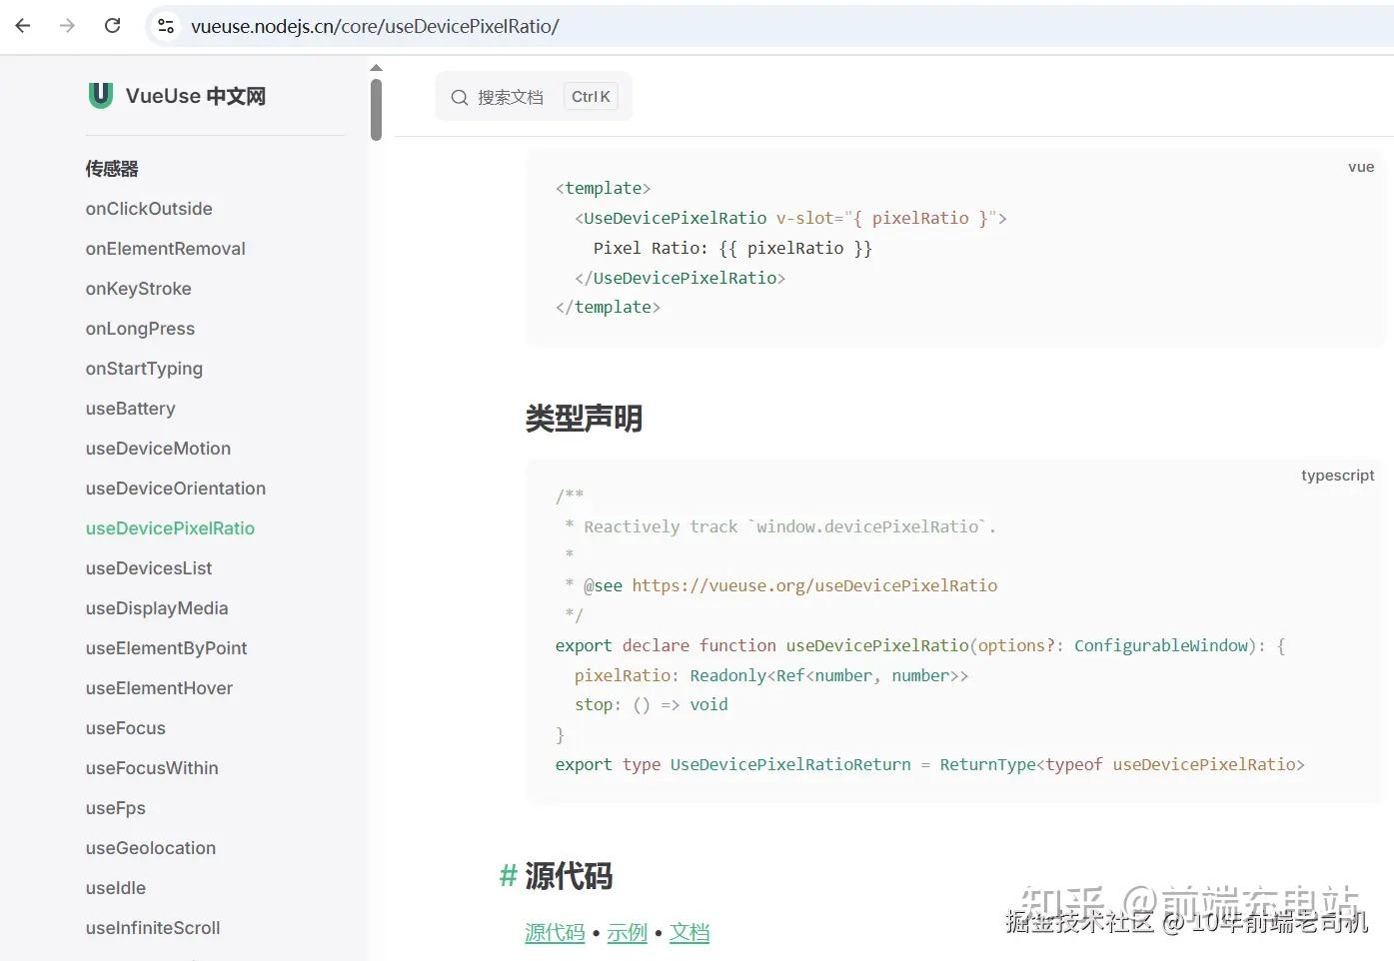Screen dimensions: 1394x961
Task: Click the forward navigation arrow
Action: (67, 25)
